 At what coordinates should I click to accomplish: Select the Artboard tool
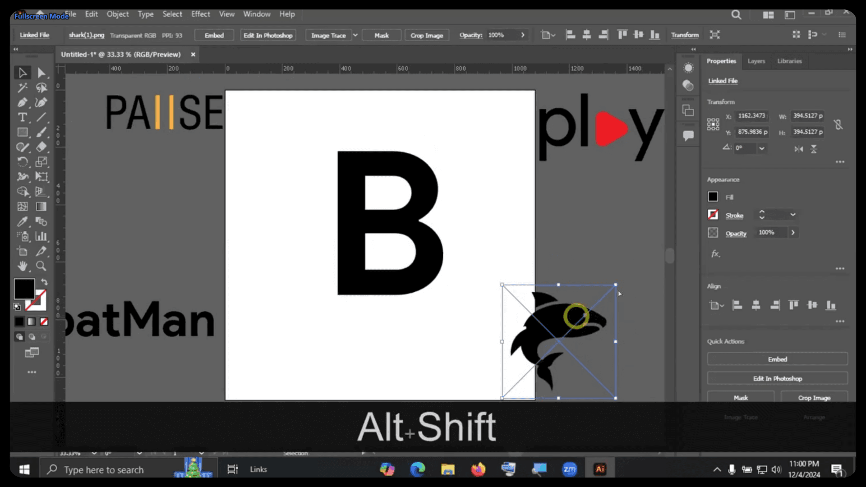coord(22,251)
